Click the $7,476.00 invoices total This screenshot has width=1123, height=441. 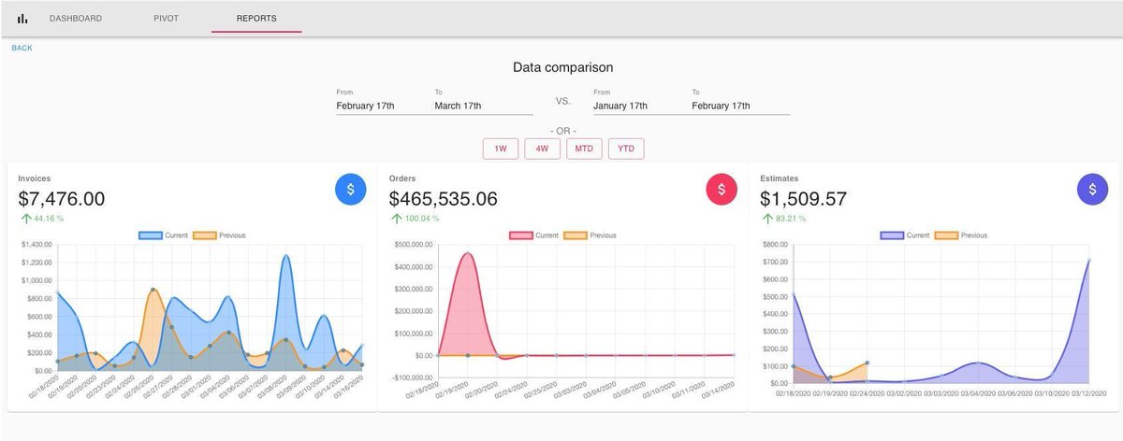pyautogui.click(x=62, y=198)
